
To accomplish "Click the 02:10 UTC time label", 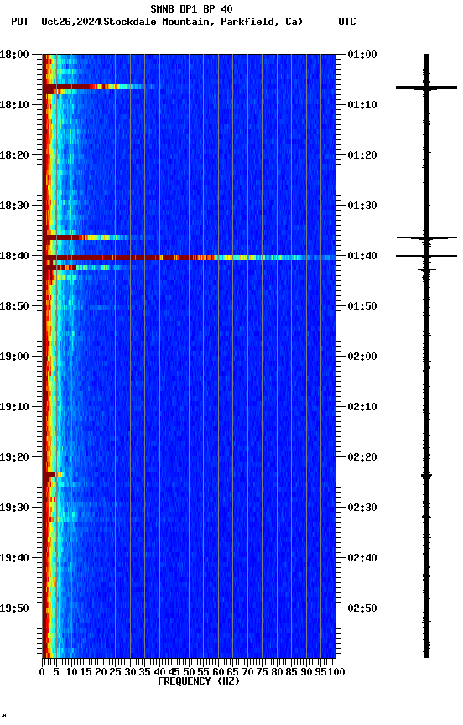I will coord(362,407).
